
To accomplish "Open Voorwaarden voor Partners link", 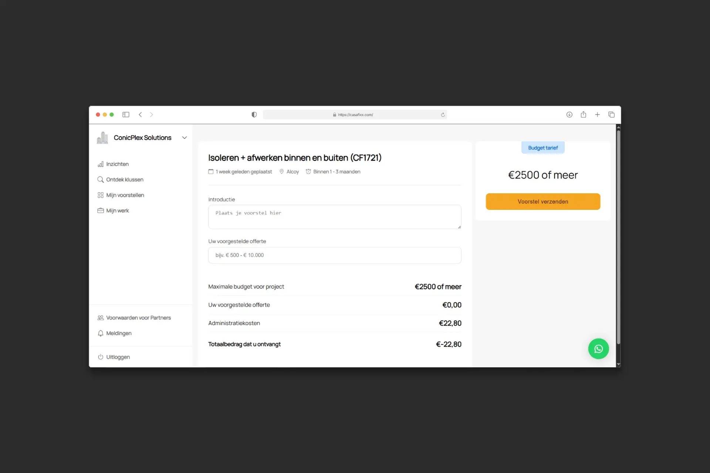I will click(138, 318).
